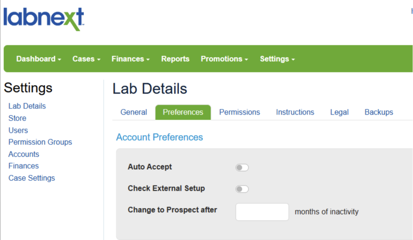Toggle the Auto Accept switch
The width and height of the screenshot is (413, 240).
[242, 167]
